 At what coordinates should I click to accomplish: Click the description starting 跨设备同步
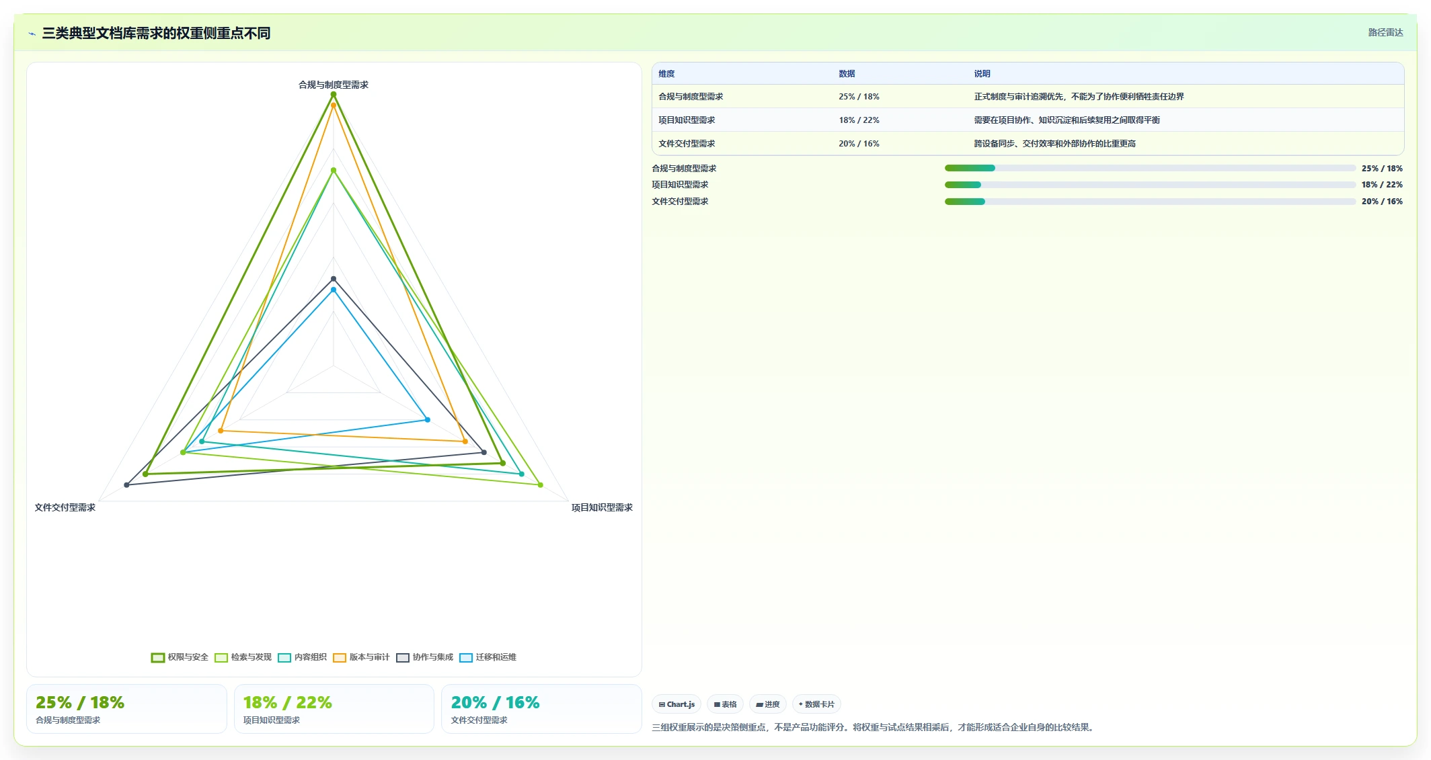click(1054, 144)
